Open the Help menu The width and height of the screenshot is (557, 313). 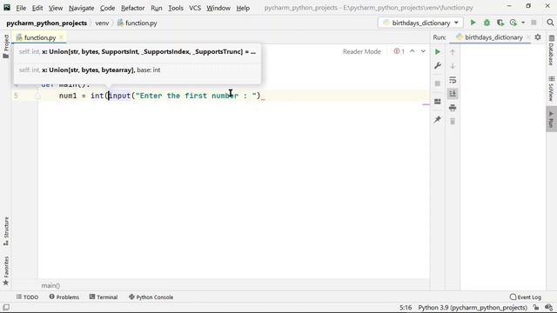click(243, 8)
